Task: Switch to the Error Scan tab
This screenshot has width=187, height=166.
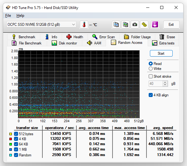Action: pos(103,37)
